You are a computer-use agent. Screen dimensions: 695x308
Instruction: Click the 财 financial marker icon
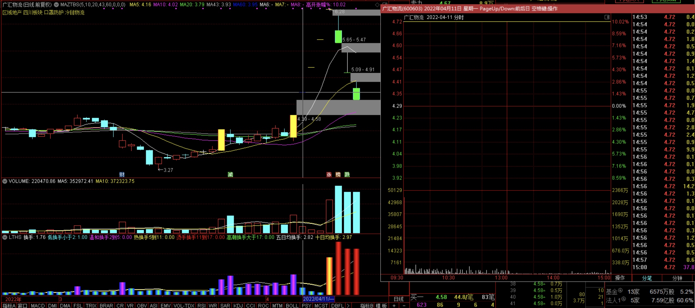122,174
